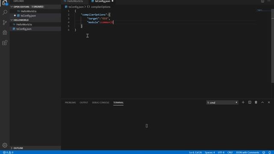Switch to the Output panel tab
Screen dimensions: 274x154
[x=84, y=103]
